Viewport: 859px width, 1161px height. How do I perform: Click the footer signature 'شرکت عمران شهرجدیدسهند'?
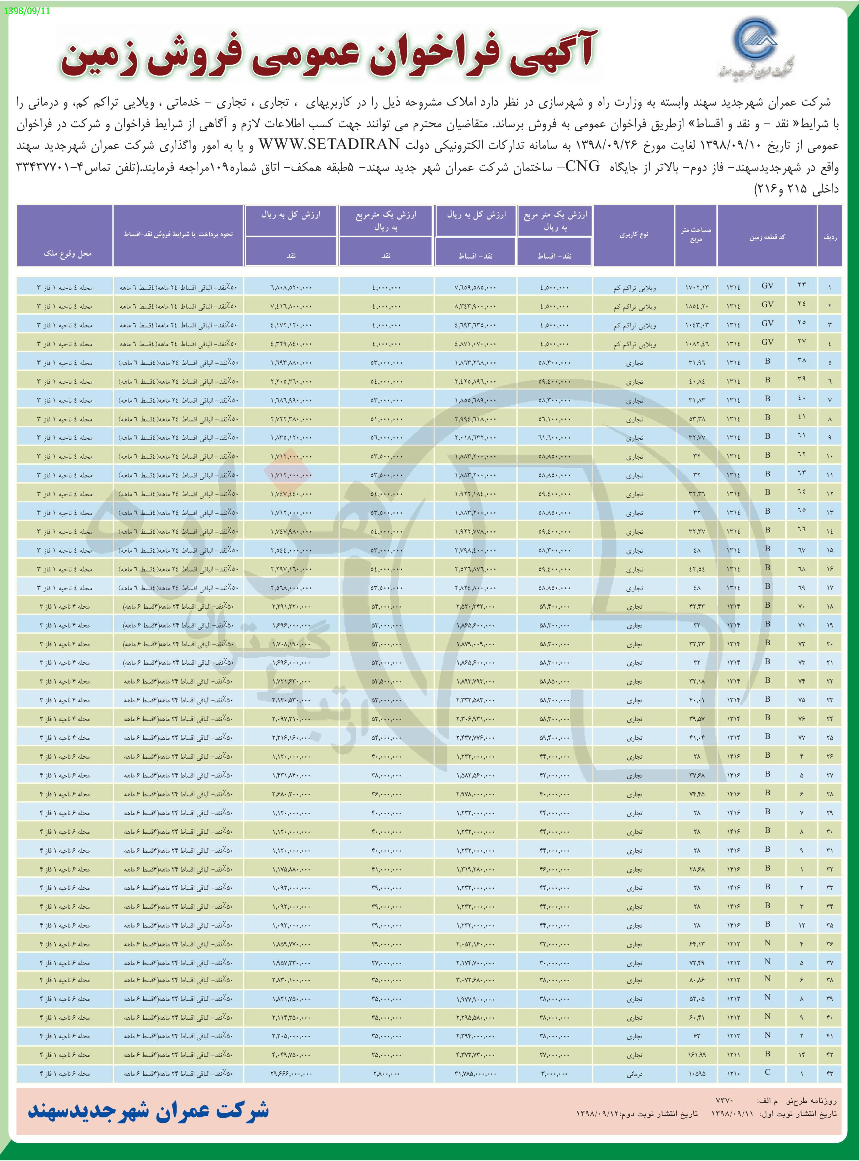coord(149,1111)
